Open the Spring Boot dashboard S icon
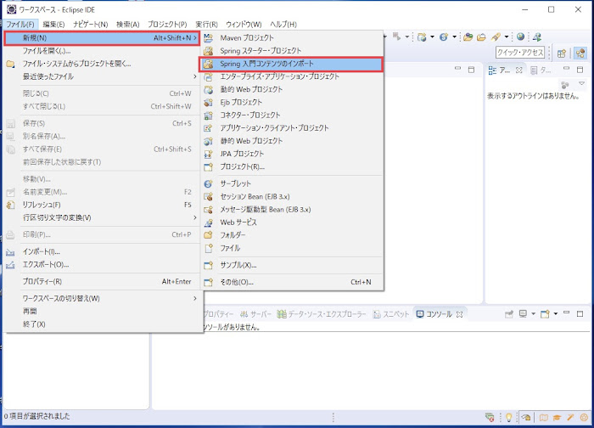Viewport: 594px width, 428px height. [444, 37]
